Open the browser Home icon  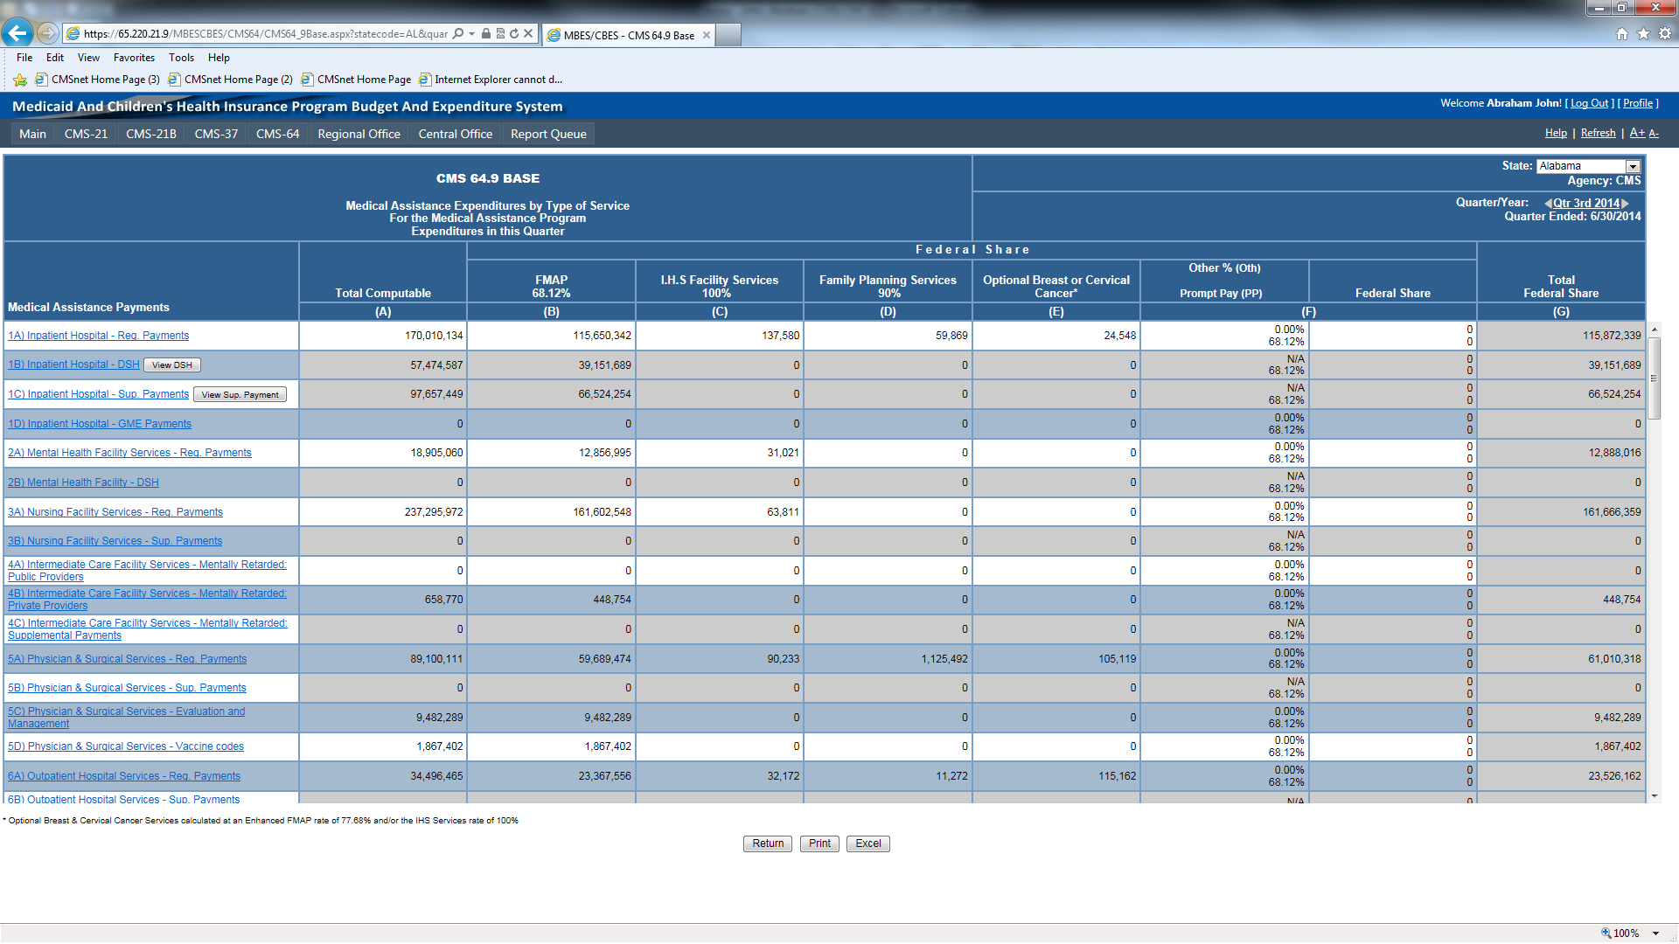point(1621,34)
